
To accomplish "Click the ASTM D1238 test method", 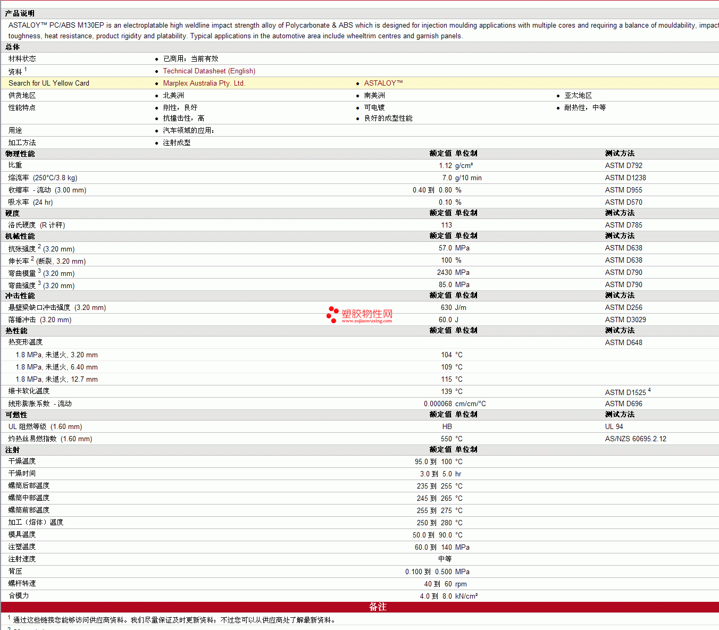I will [625, 178].
